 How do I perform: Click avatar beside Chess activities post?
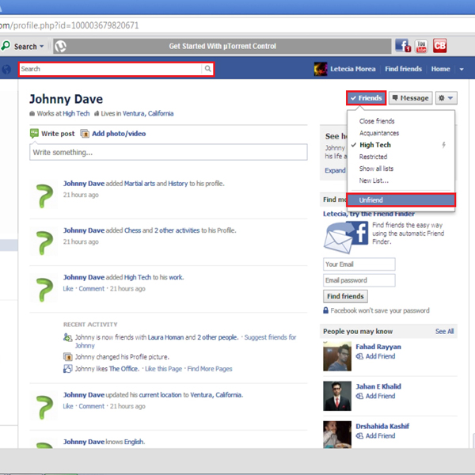pos(44,241)
